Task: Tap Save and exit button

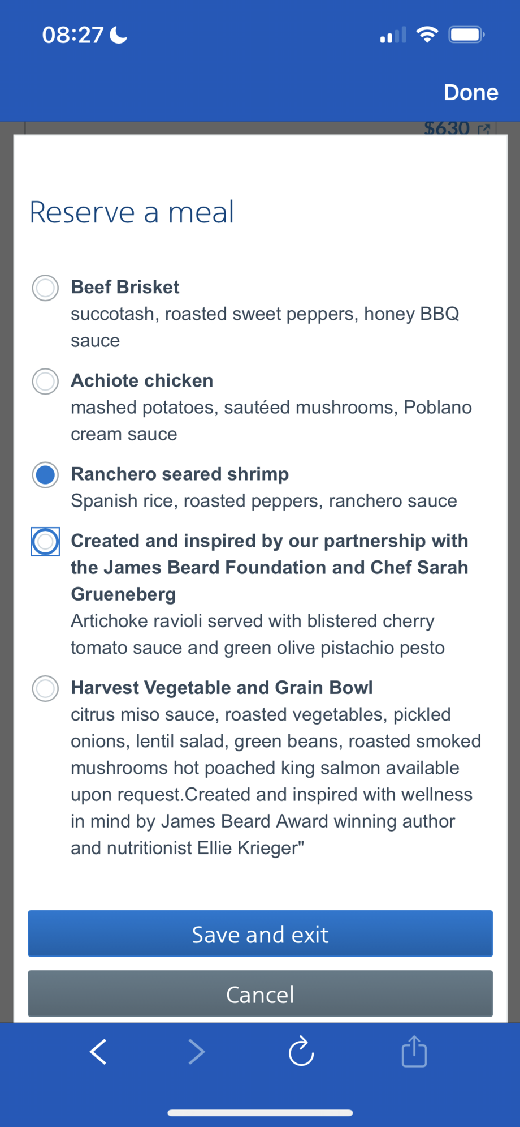Action: 260,933
